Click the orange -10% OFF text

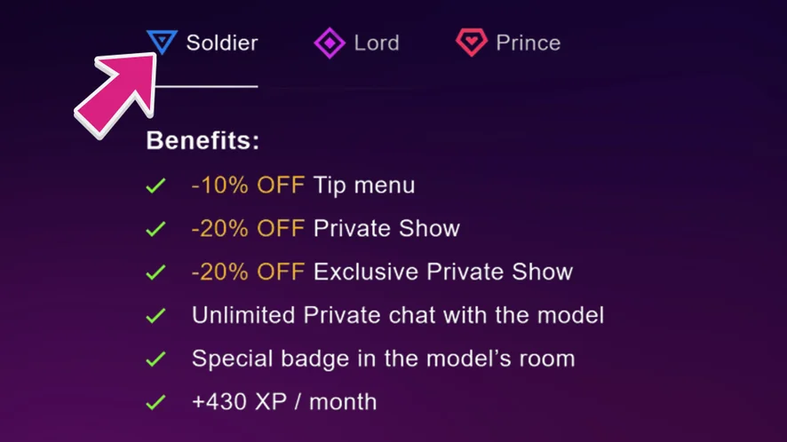click(248, 185)
